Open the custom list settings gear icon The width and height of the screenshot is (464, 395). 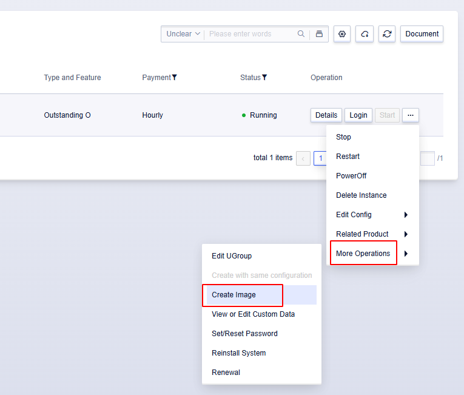[x=342, y=34]
